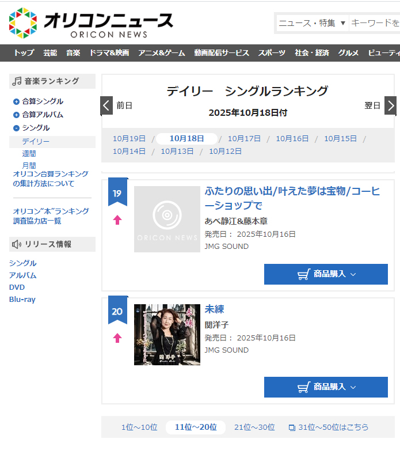Viewport: 400px width, 454px height.
Task: Go to next day with right arrow
Action: coord(390,105)
